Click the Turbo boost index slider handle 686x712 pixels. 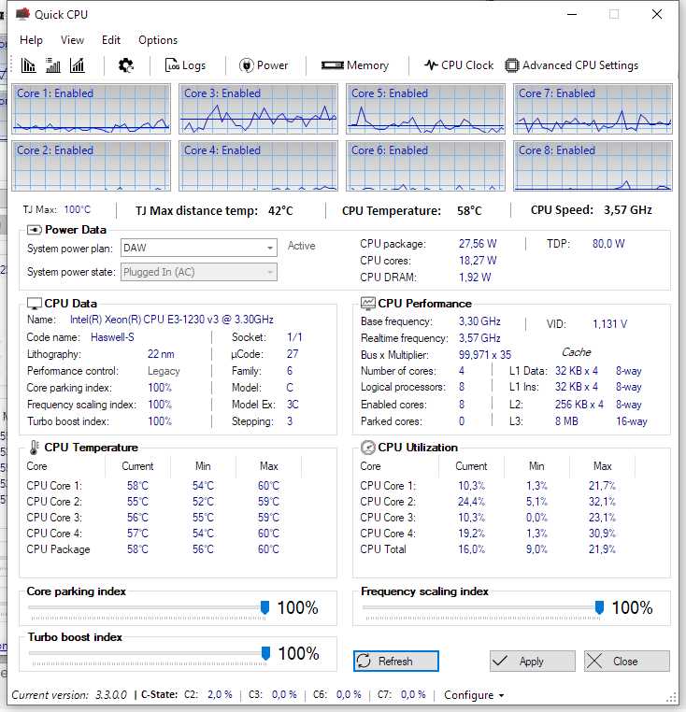264,653
